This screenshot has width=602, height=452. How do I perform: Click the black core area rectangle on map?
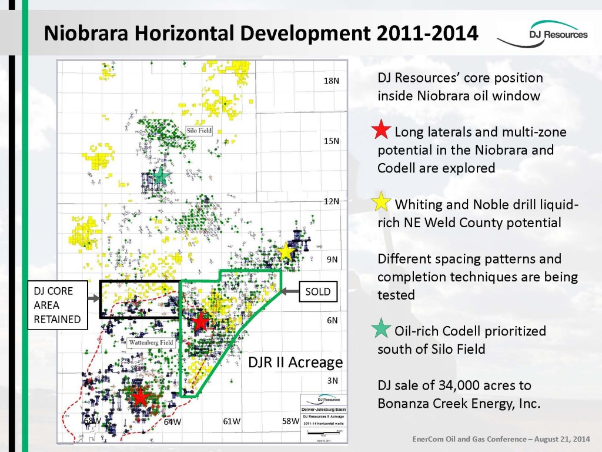point(140,300)
